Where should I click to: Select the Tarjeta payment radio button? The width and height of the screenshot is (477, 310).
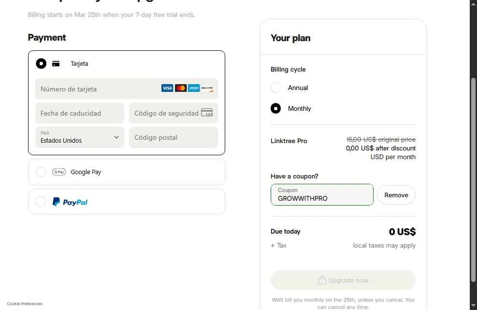pyautogui.click(x=41, y=63)
